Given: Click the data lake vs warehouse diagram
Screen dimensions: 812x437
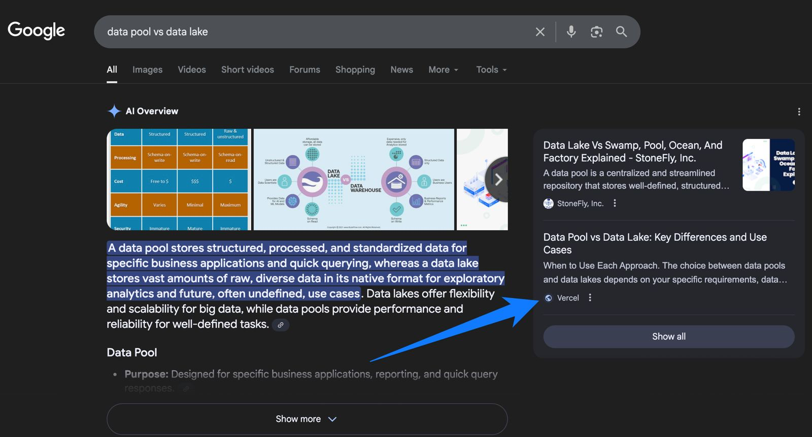Looking at the screenshot, I should point(354,179).
